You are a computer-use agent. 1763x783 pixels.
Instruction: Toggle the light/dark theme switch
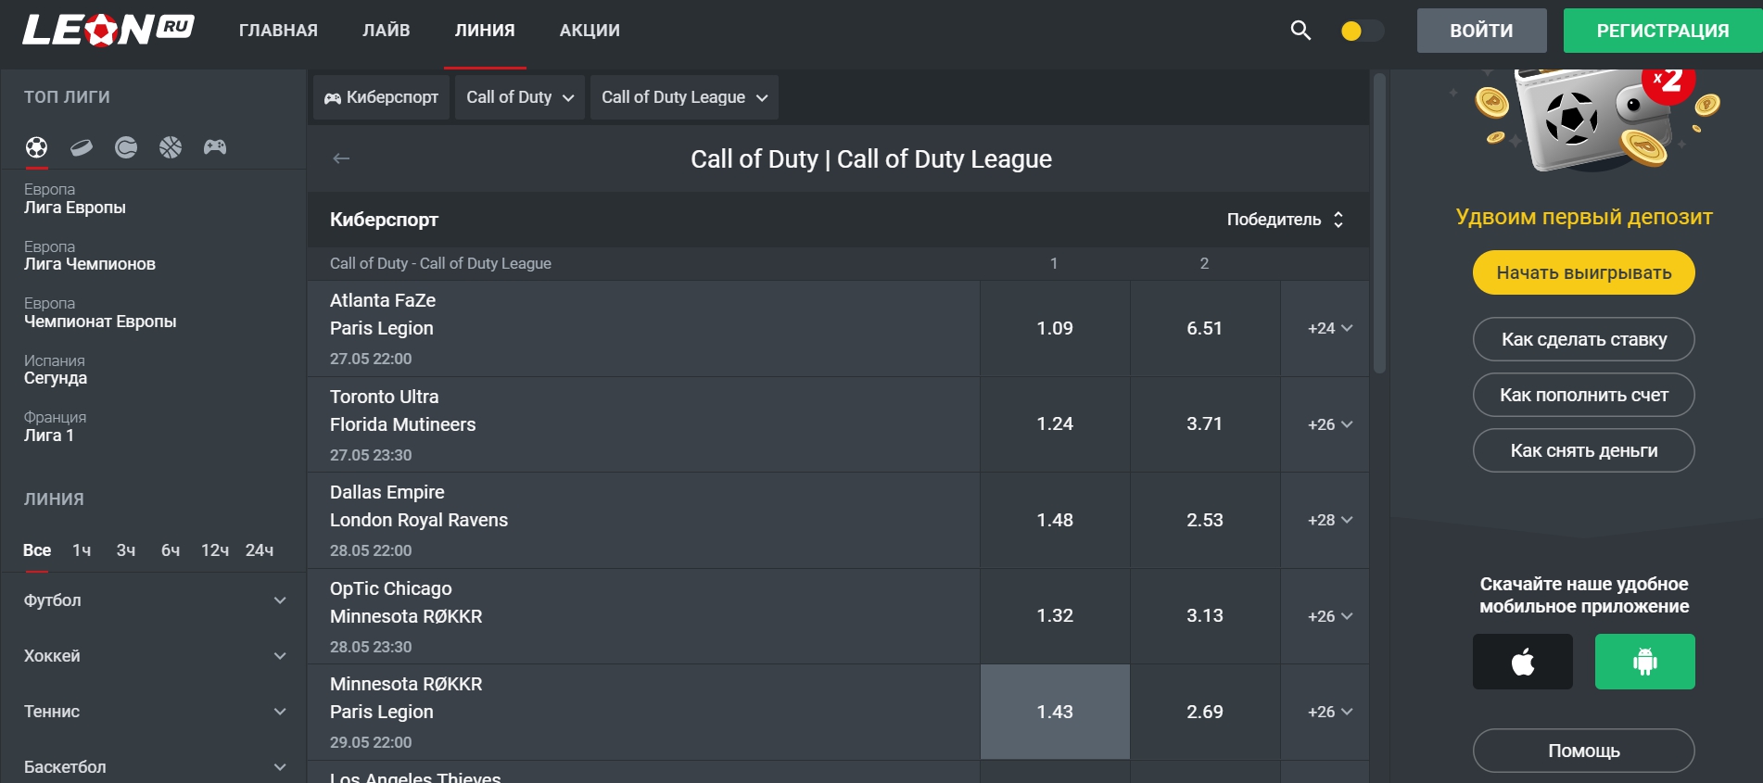(x=1362, y=31)
